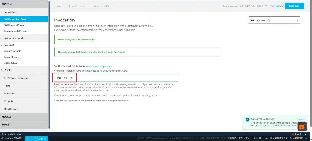This screenshot has width=312, height=141.
Task: Open the JSON Editor menu item
Action: [11, 63]
